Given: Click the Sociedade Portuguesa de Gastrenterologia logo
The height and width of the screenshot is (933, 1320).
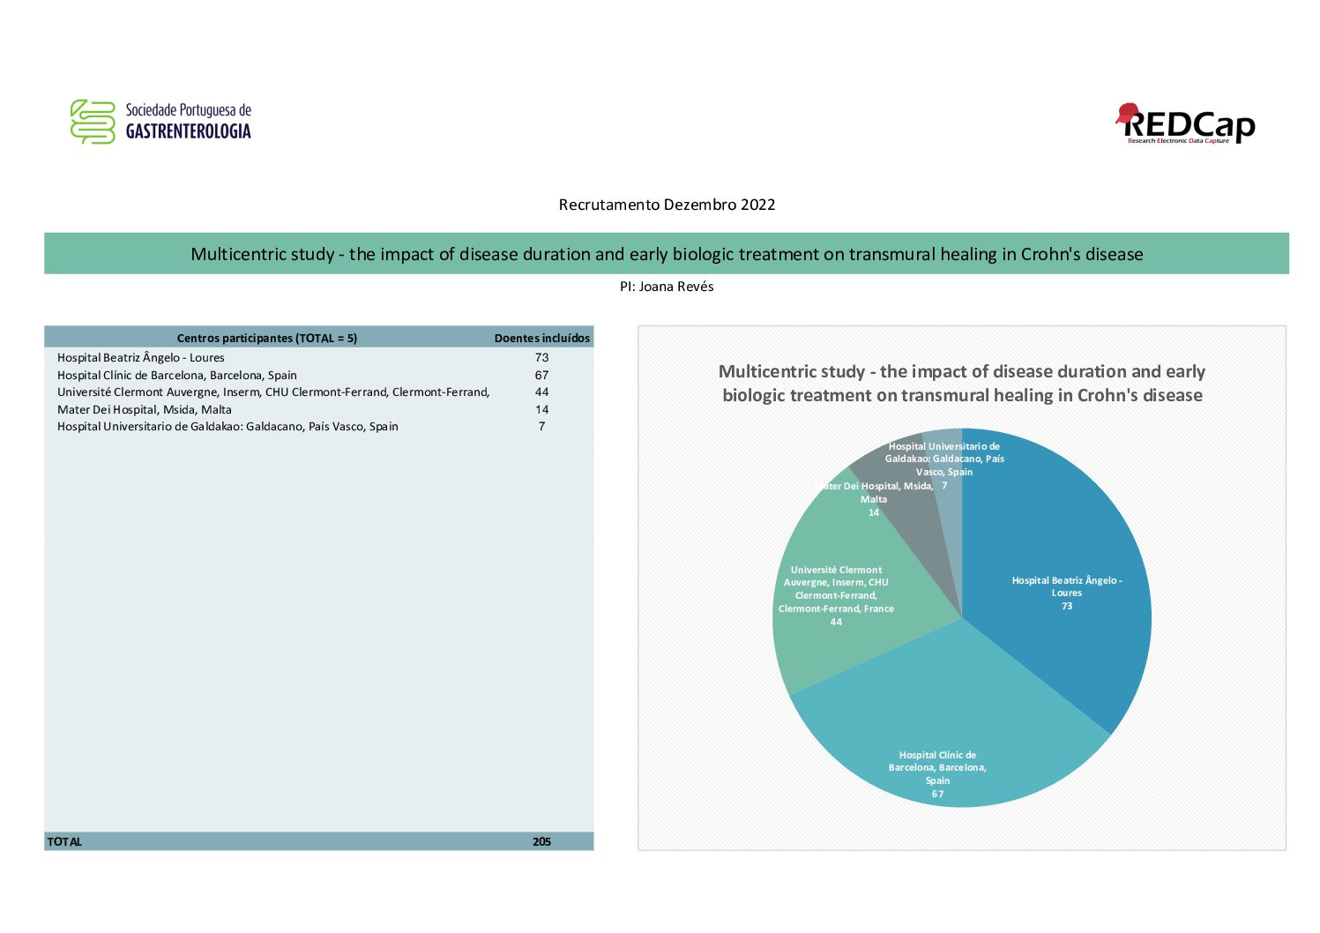Looking at the screenshot, I should [x=160, y=122].
